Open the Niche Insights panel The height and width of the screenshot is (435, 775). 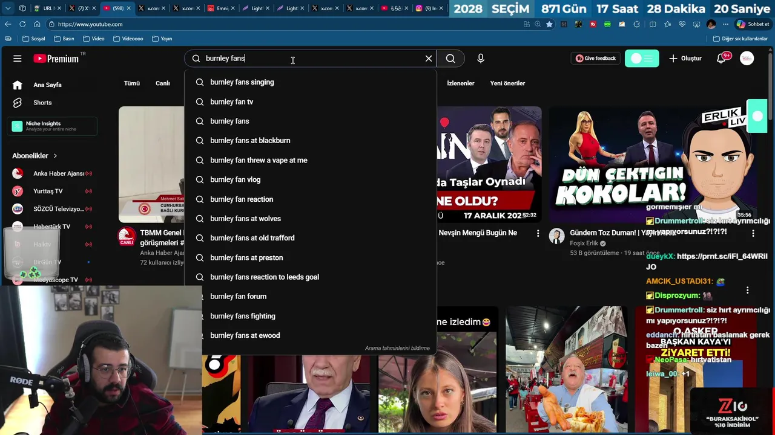[x=53, y=126]
